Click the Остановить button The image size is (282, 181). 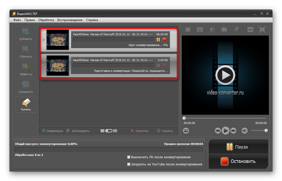pos(238,161)
